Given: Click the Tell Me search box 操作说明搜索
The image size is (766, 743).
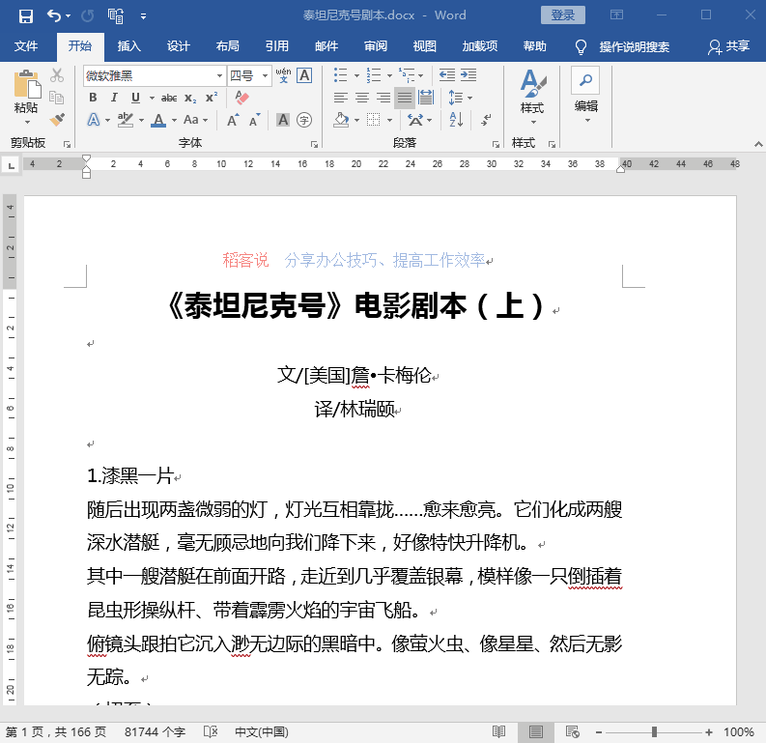Looking at the screenshot, I should 634,47.
